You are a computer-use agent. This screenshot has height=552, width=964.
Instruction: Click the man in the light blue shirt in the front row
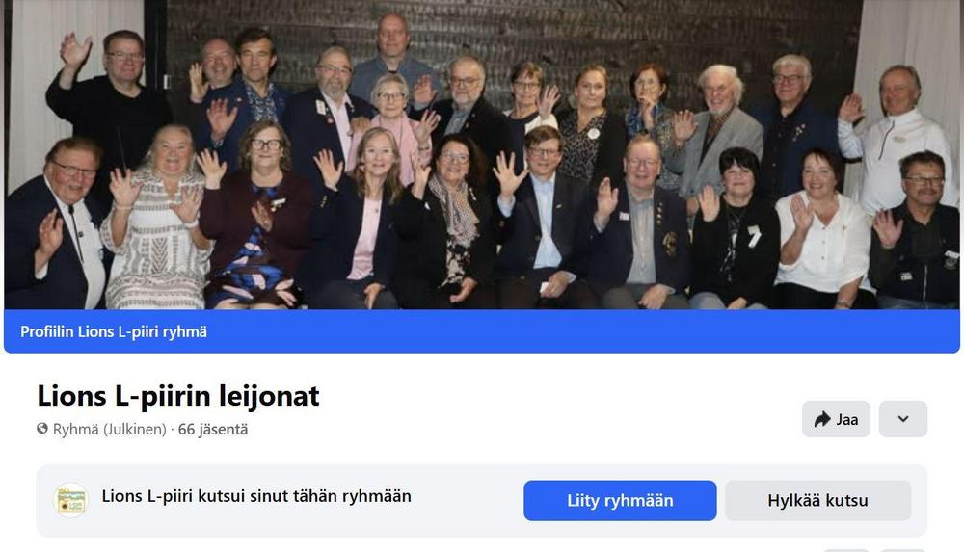tap(544, 215)
